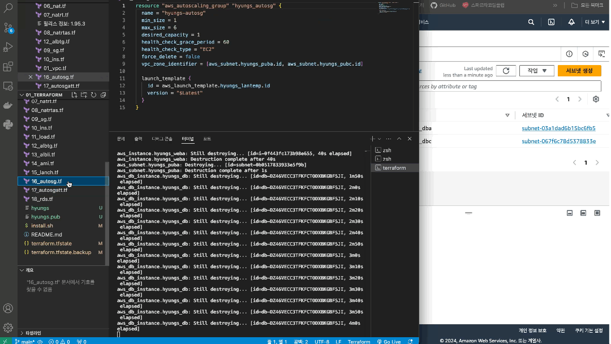
Task: Sort by column triangle left of 서브넷 ID
Action: point(507,115)
